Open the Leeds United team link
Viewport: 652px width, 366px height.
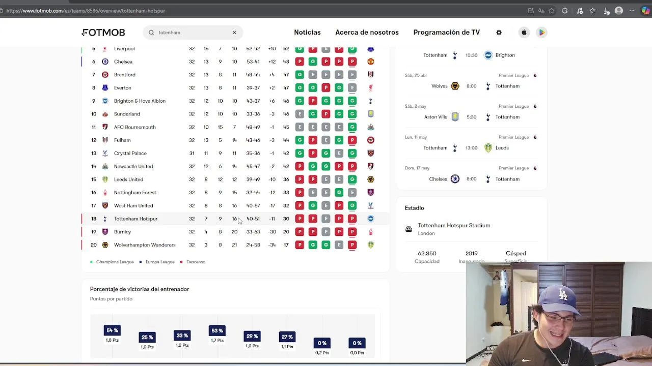(x=128, y=179)
